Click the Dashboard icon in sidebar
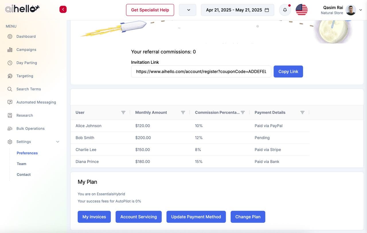The width and height of the screenshot is (367, 233). coord(10,36)
